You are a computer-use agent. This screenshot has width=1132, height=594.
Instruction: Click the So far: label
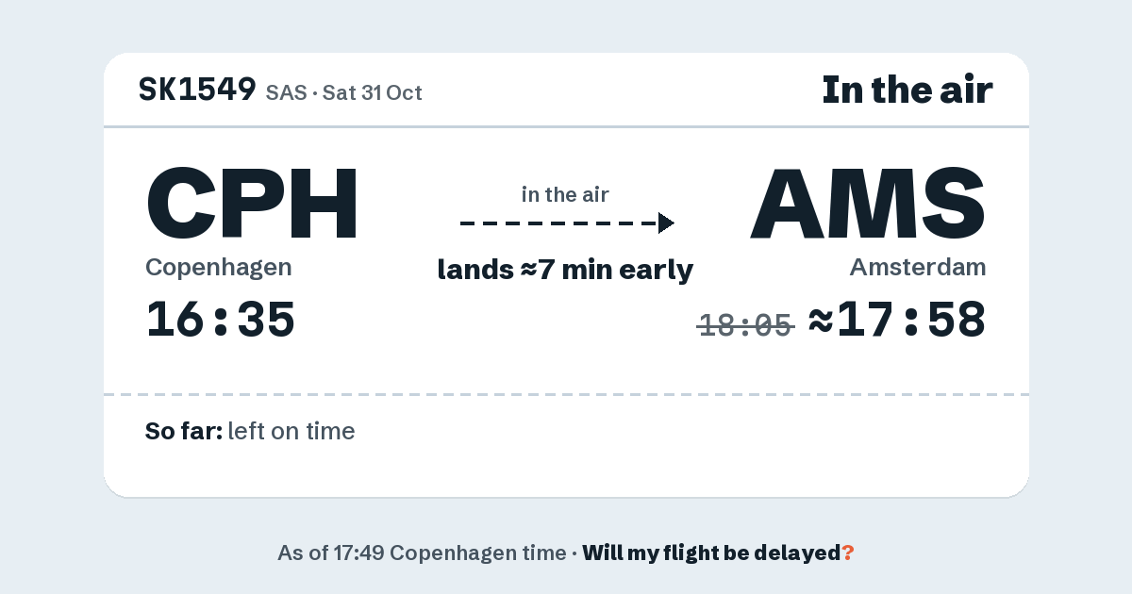pyautogui.click(x=184, y=432)
